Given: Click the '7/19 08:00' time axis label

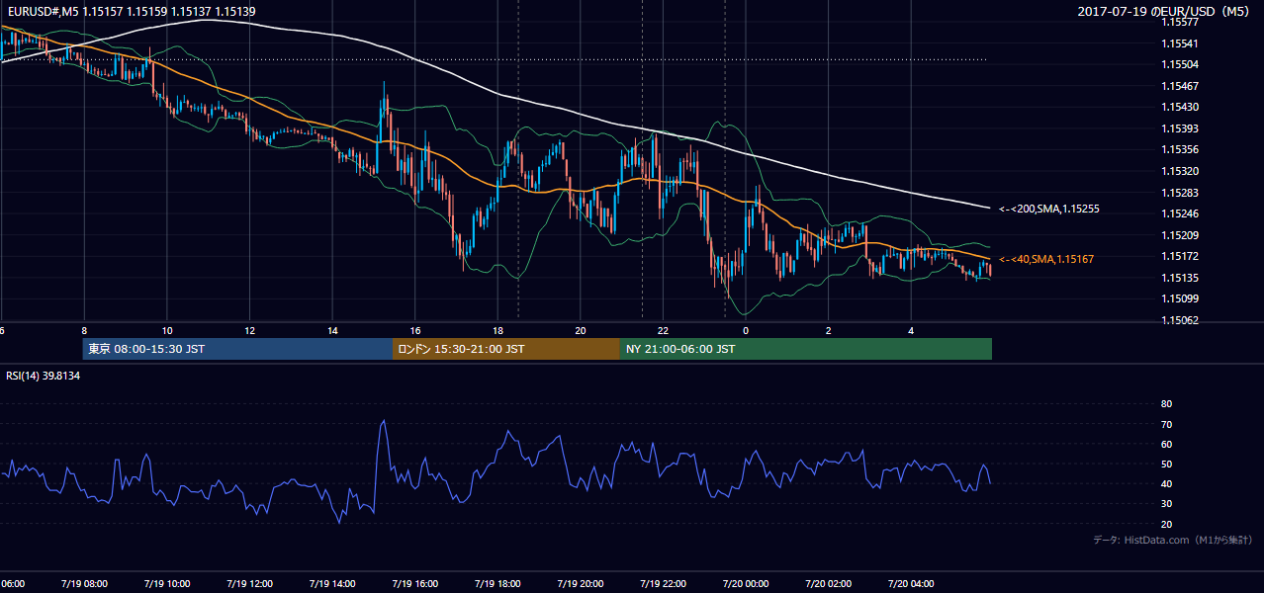Looking at the screenshot, I should (x=84, y=584).
